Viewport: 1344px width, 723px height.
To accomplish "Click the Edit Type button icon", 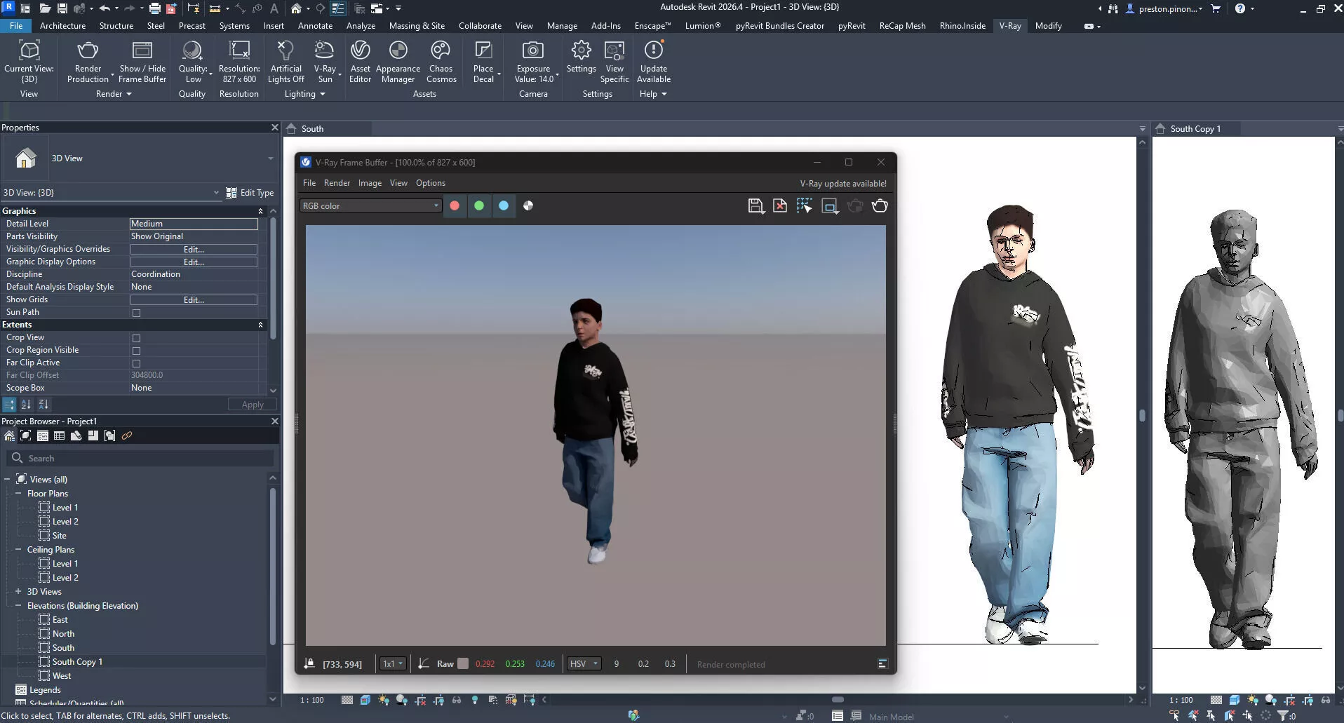I will pos(231,193).
